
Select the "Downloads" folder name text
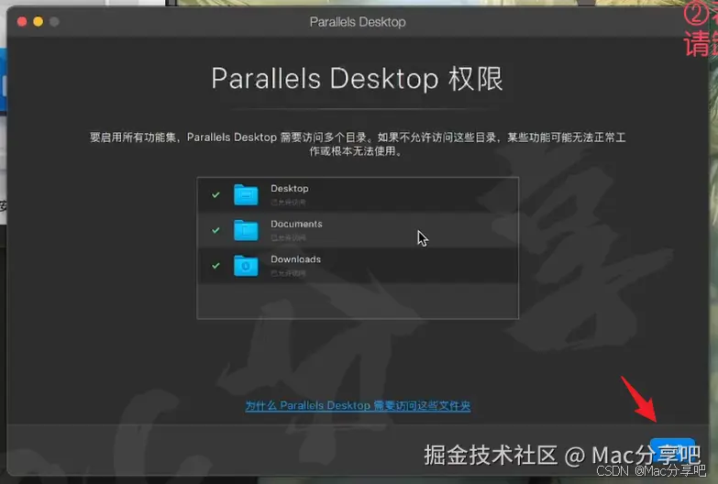click(295, 259)
